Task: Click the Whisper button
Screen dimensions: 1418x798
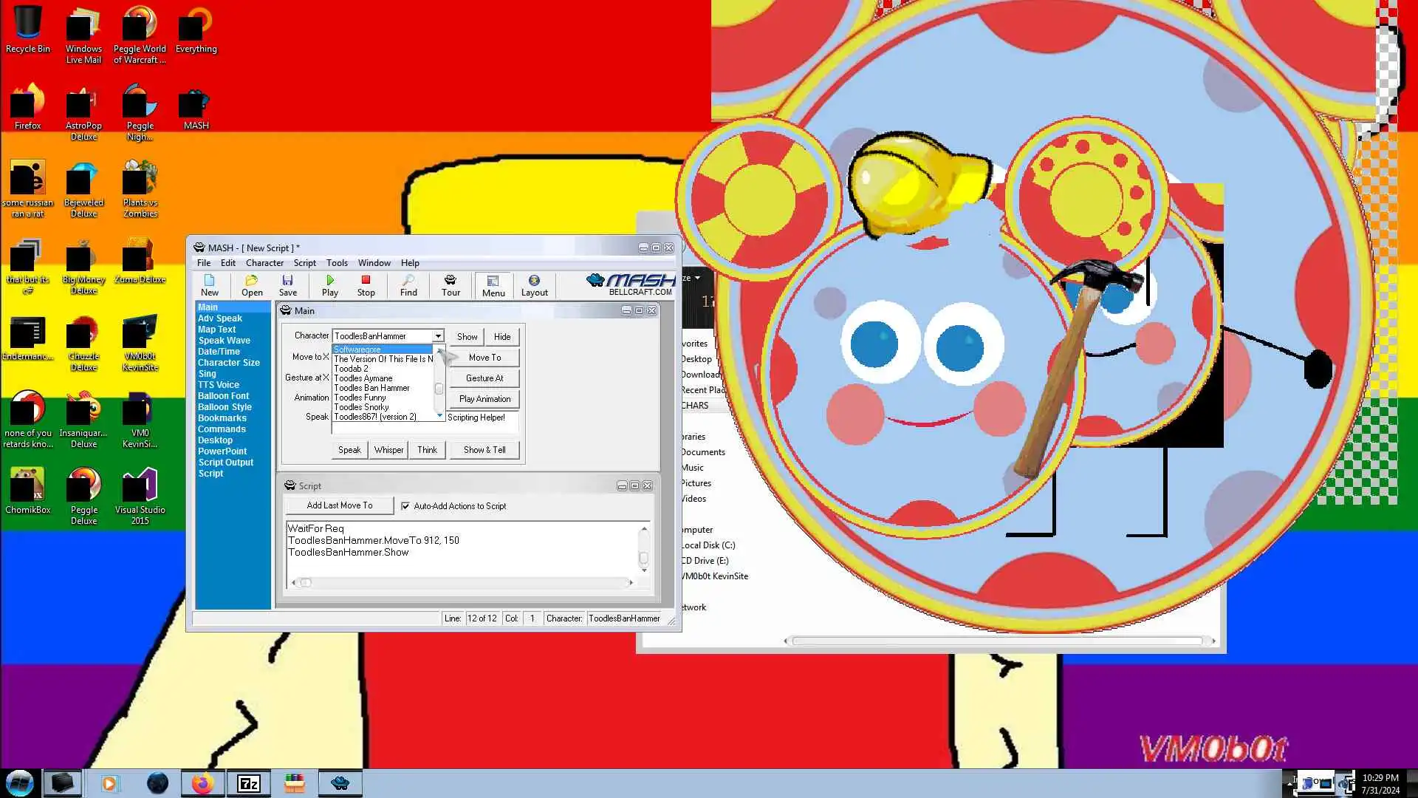Action: click(x=388, y=450)
